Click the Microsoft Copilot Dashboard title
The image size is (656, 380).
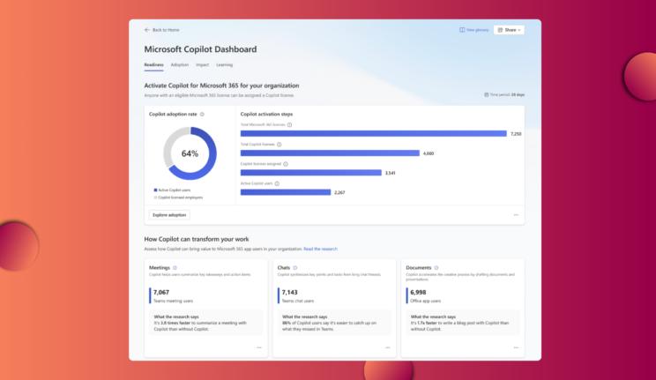point(200,49)
